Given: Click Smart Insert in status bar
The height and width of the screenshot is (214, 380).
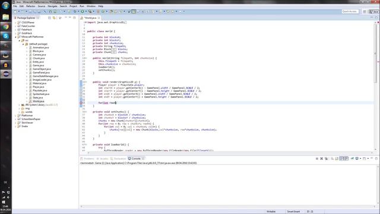Looking at the screenshot, I should click(293, 212).
